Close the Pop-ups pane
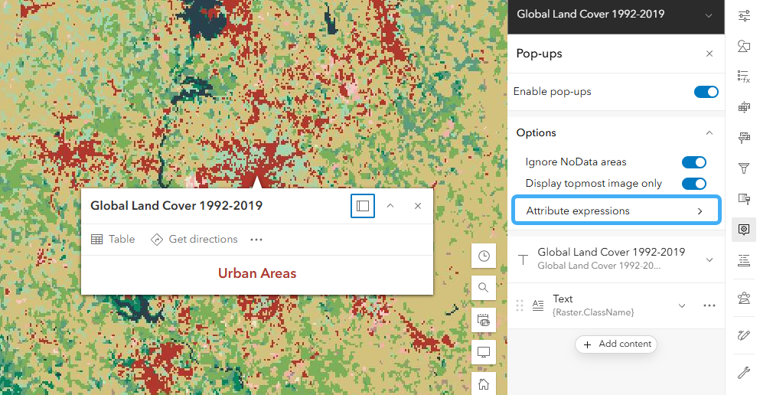The height and width of the screenshot is (395, 760). pos(709,54)
